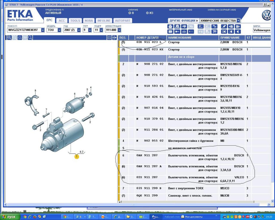Select part row 02E 911 023 L

[x=195, y=44]
